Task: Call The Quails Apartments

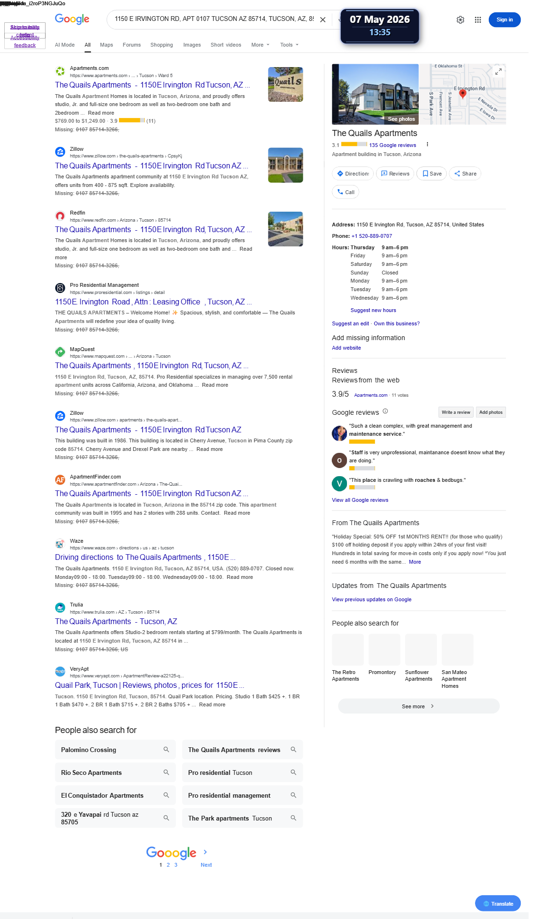Action: [346, 192]
